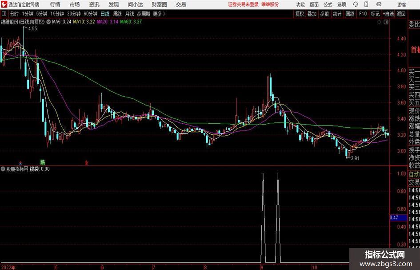The height and width of the screenshot is (270, 420).
Task: Click the 2022年 date axis label
Action: pos(8,267)
